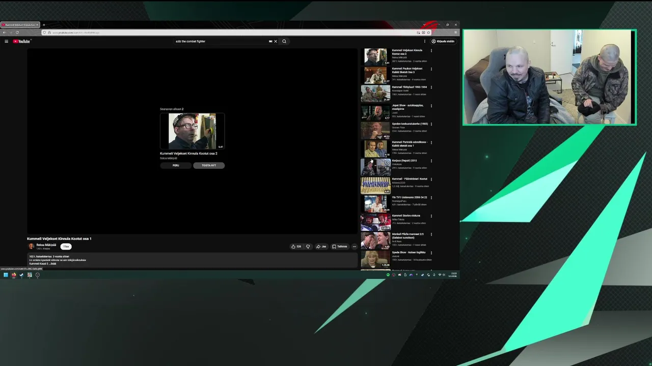Open sidebar video Kummeli Veljekset Kinnula Kootut osa 2

tap(407, 52)
